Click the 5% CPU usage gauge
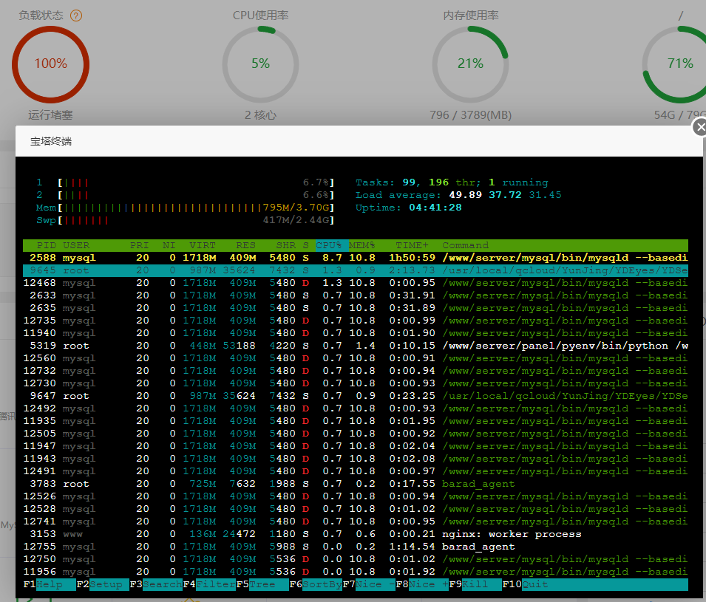The height and width of the screenshot is (602, 706). tap(260, 64)
